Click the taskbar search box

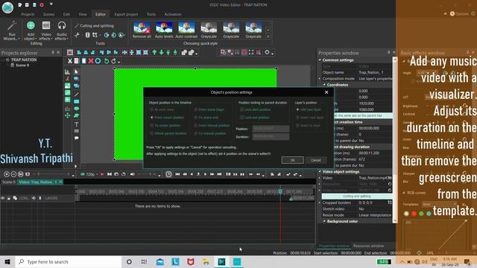pos(69,261)
